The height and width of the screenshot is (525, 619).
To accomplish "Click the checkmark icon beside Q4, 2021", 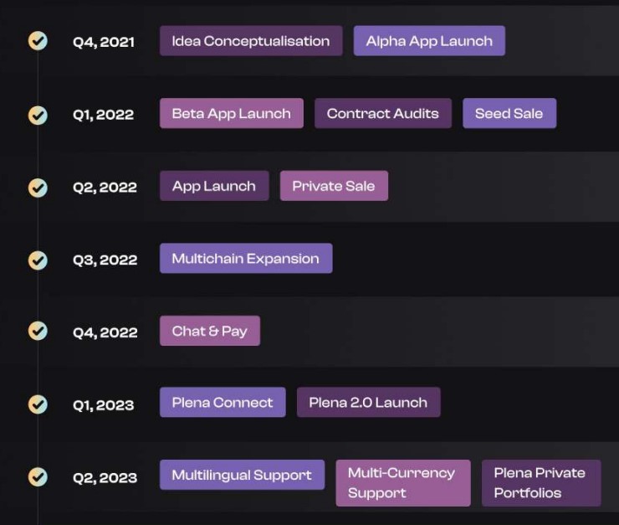I will (x=38, y=41).
